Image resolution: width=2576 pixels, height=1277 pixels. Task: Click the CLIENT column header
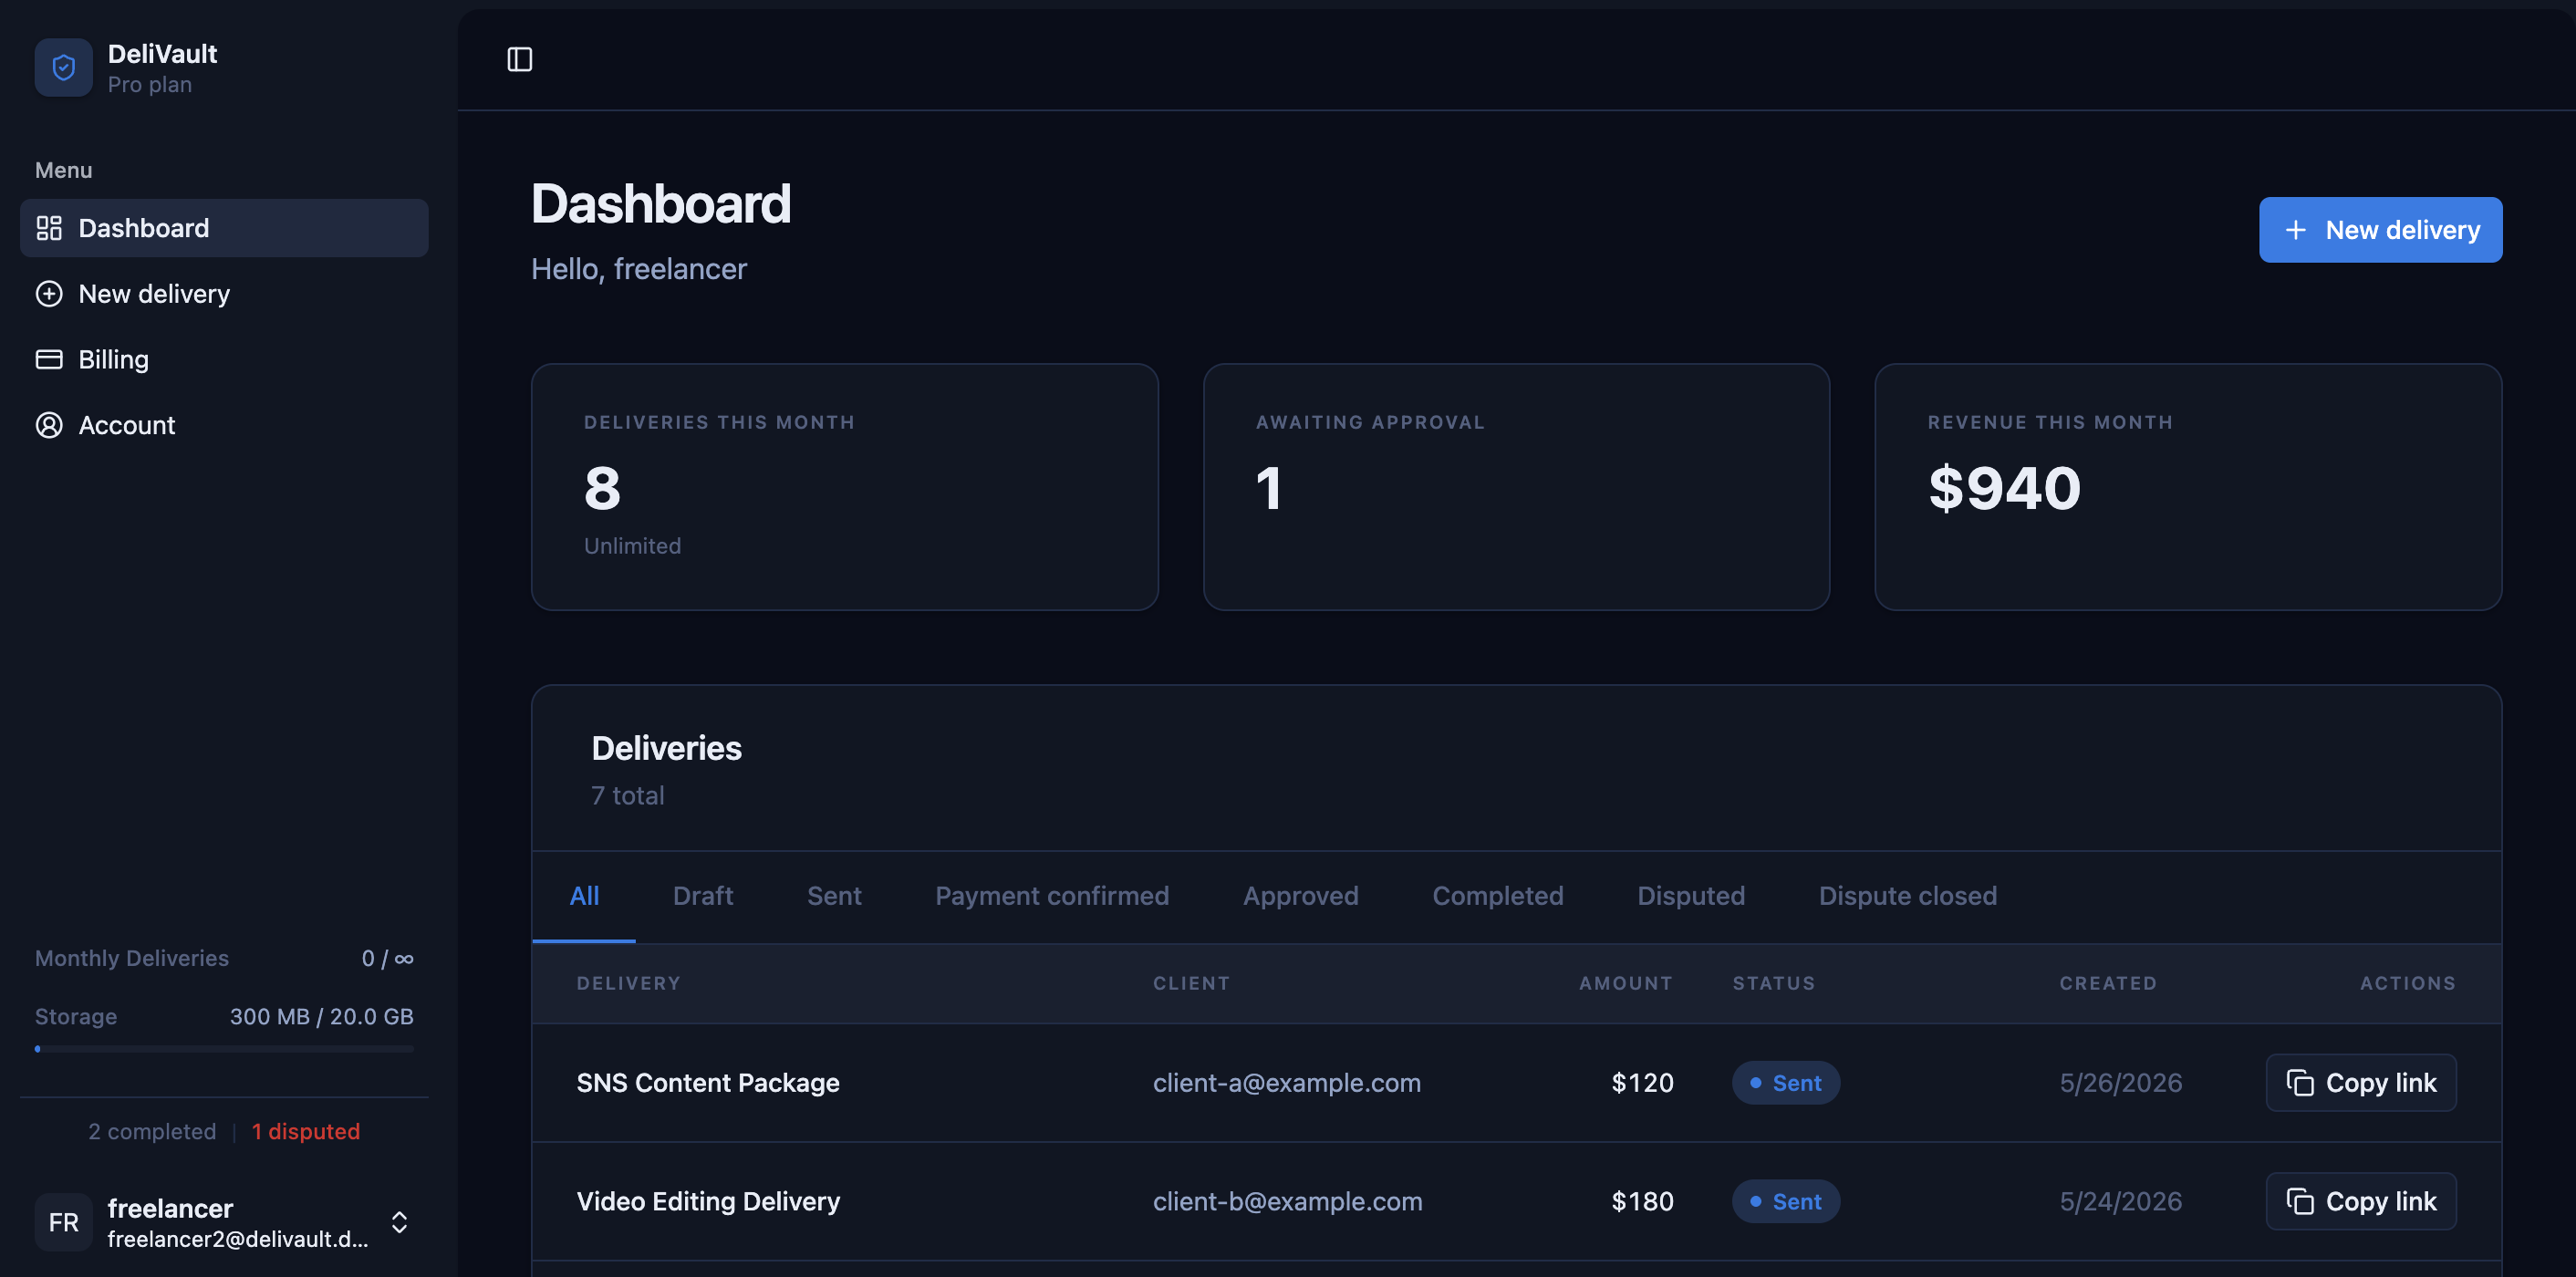click(1192, 983)
